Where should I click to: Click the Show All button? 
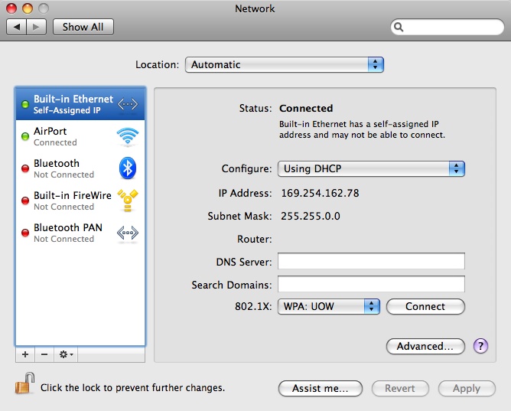tap(83, 27)
